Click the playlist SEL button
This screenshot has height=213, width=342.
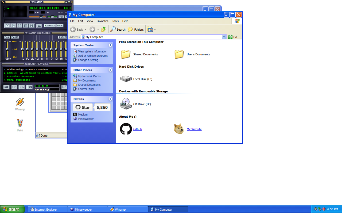pos(22,87)
